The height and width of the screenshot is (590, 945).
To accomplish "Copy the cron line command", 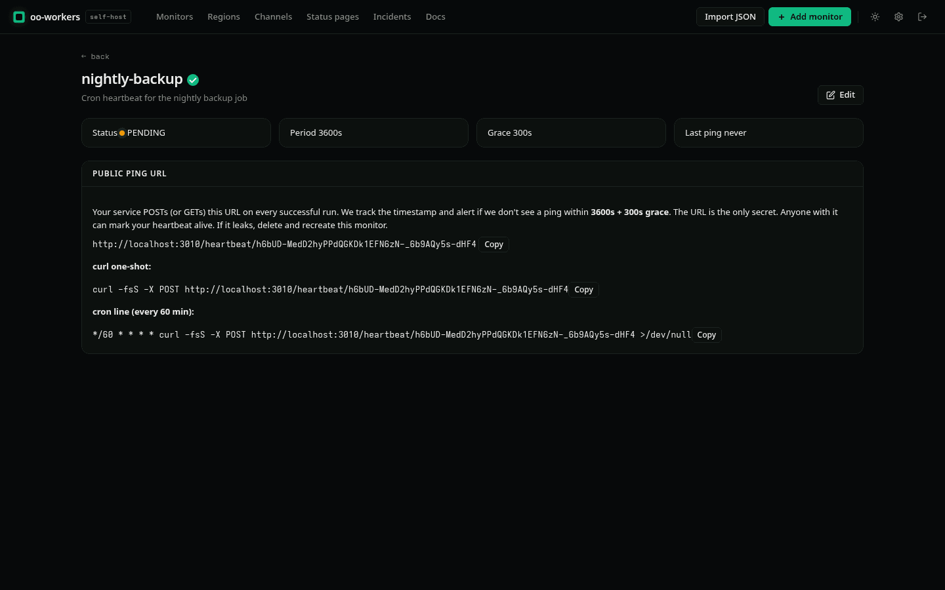I will tap(706, 335).
